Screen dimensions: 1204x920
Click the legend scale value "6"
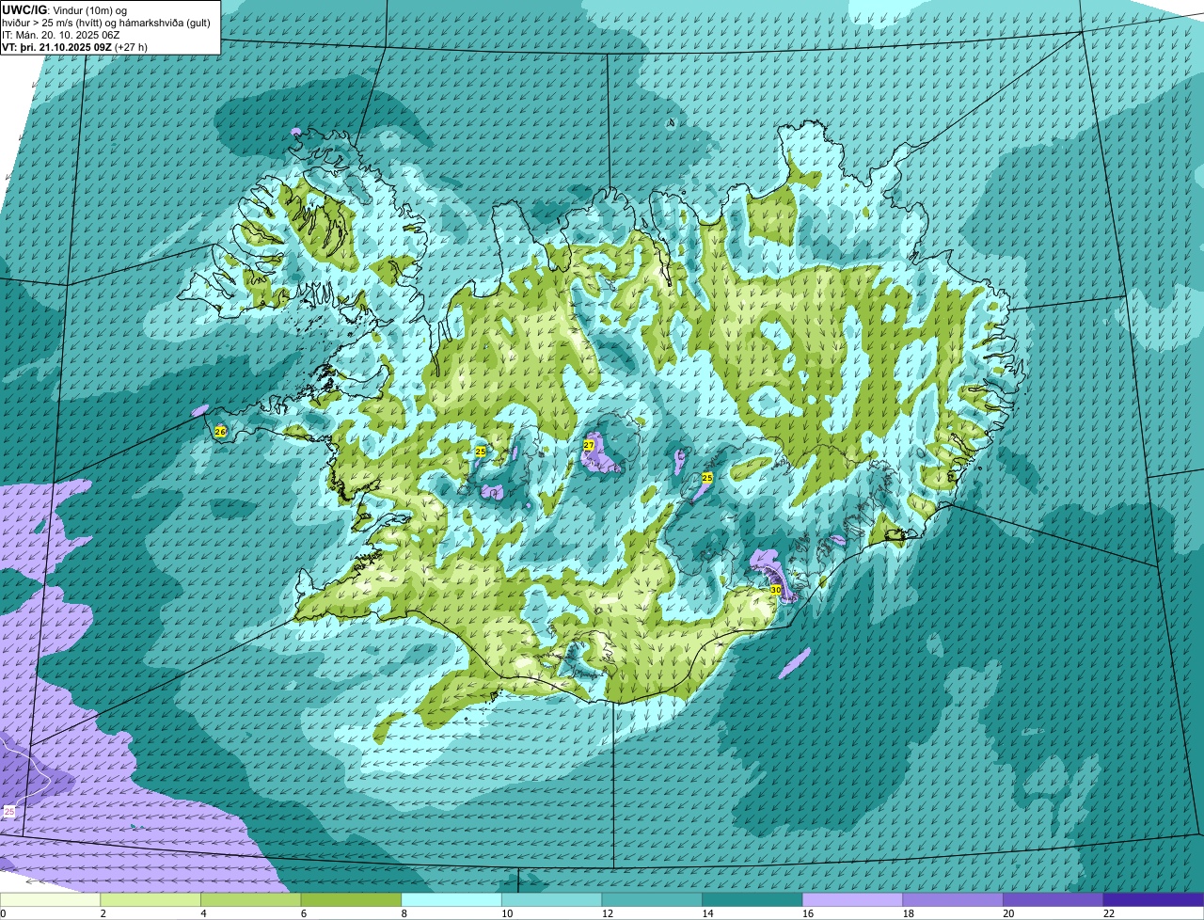303,913
